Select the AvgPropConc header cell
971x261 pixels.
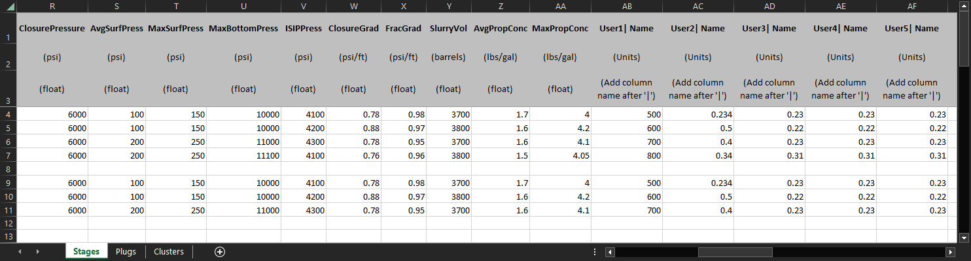pos(501,29)
